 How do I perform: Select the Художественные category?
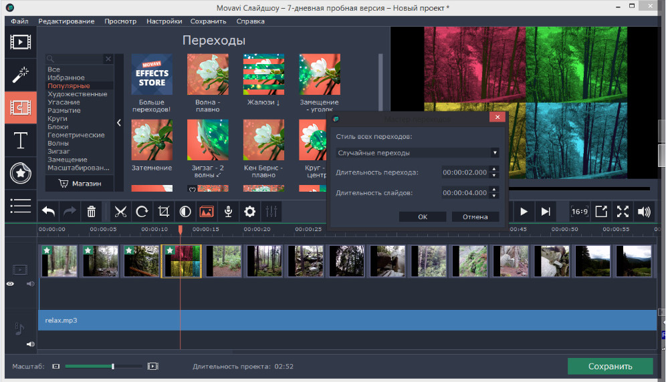(78, 93)
